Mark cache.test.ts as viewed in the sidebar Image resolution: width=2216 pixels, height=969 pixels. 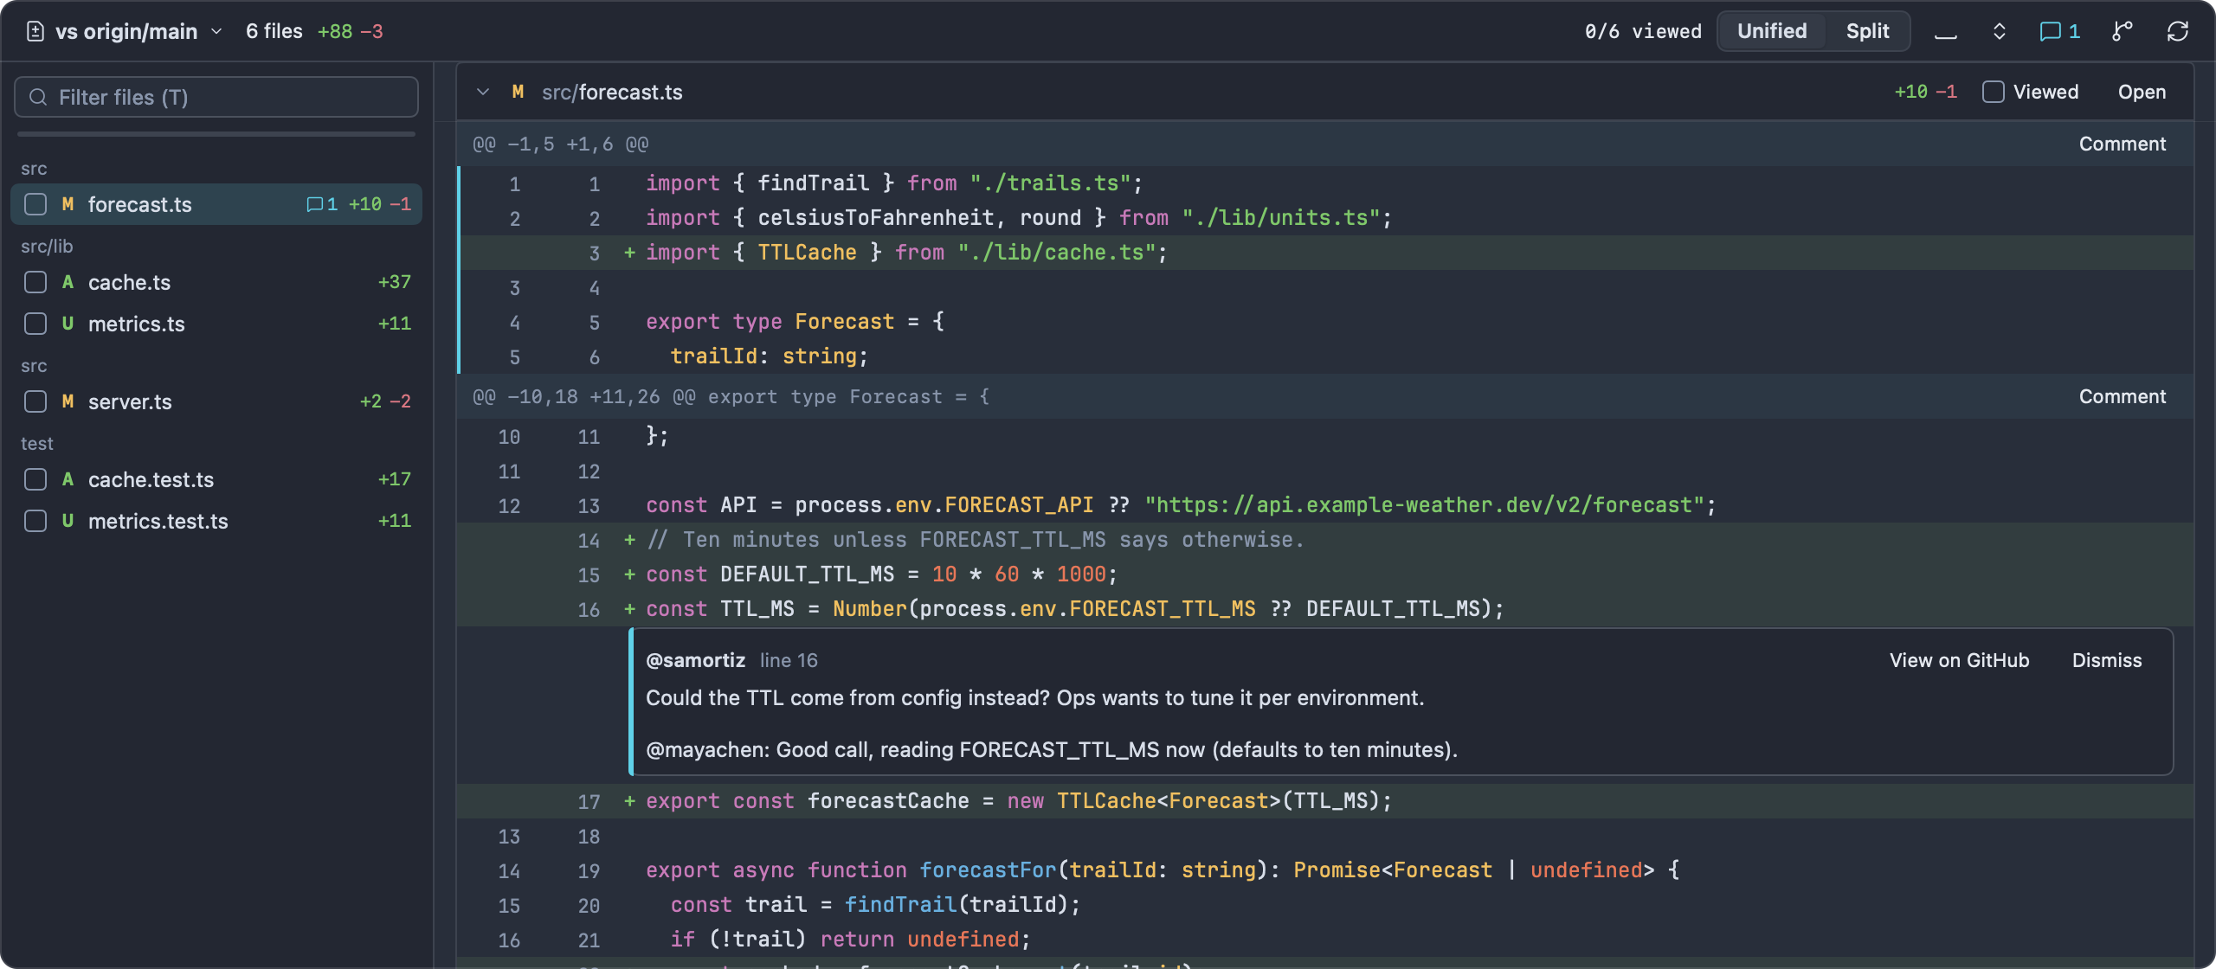(x=35, y=479)
